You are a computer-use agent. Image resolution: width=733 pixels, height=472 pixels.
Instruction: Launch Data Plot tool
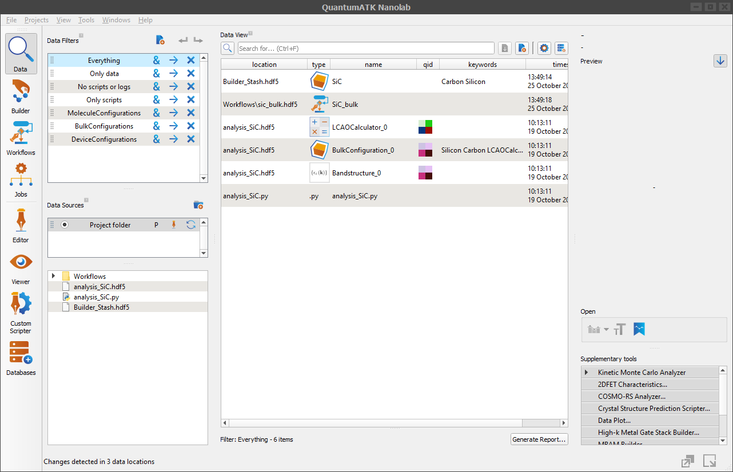click(650, 421)
